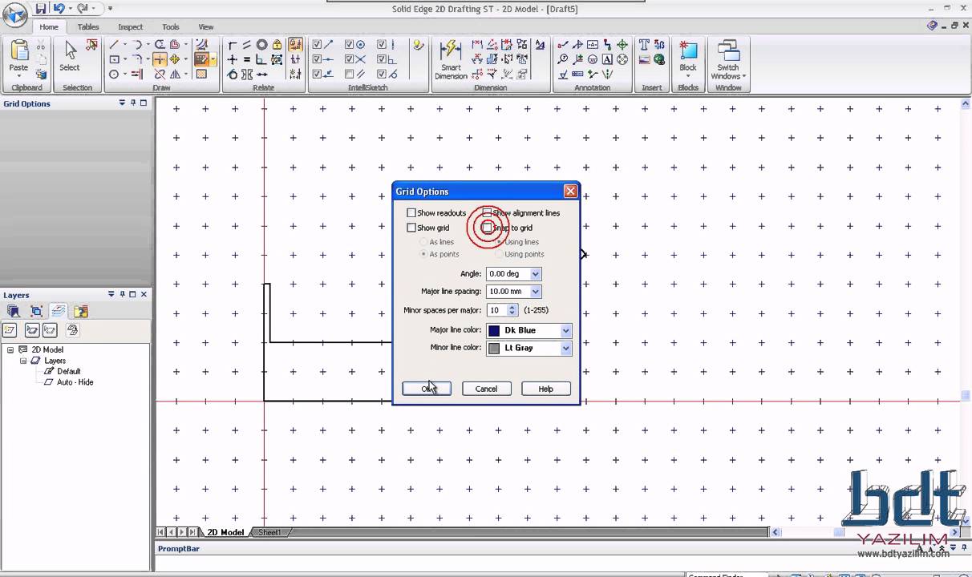Open the Major line color dropdown arrow

click(x=565, y=330)
